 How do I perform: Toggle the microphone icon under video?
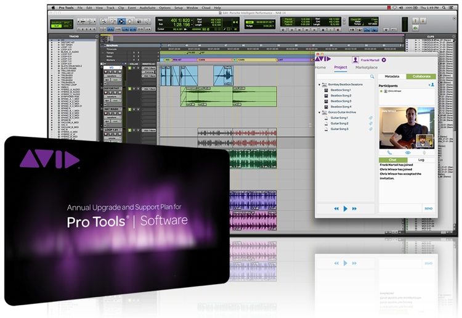point(424,153)
